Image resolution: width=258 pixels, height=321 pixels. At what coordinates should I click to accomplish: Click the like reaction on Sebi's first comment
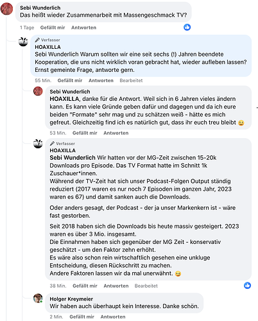187,27
